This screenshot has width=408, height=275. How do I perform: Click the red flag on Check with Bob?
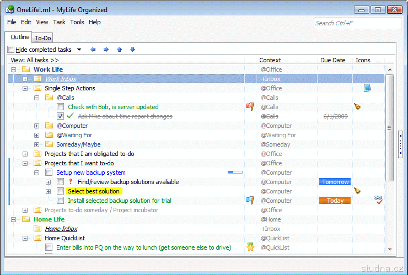tap(249, 107)
